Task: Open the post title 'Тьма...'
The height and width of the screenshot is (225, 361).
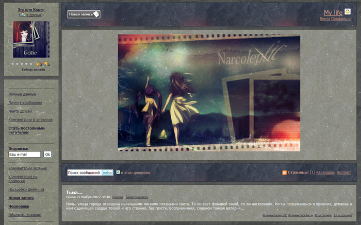Action: (74, 193)
